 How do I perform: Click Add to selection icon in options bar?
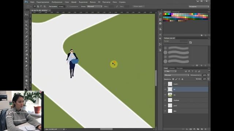point(38,7)
